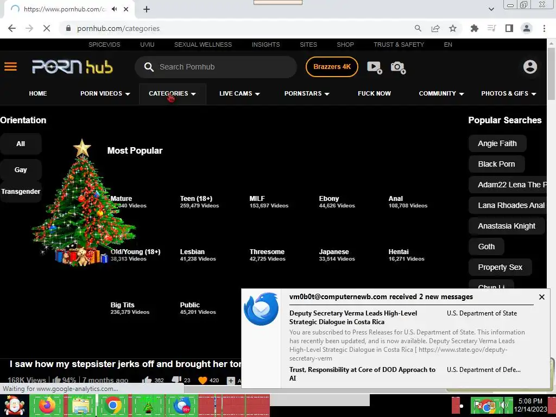Click the upload photo camera icon
Viewport: 556px width, 417px height.
coord(398,67)
